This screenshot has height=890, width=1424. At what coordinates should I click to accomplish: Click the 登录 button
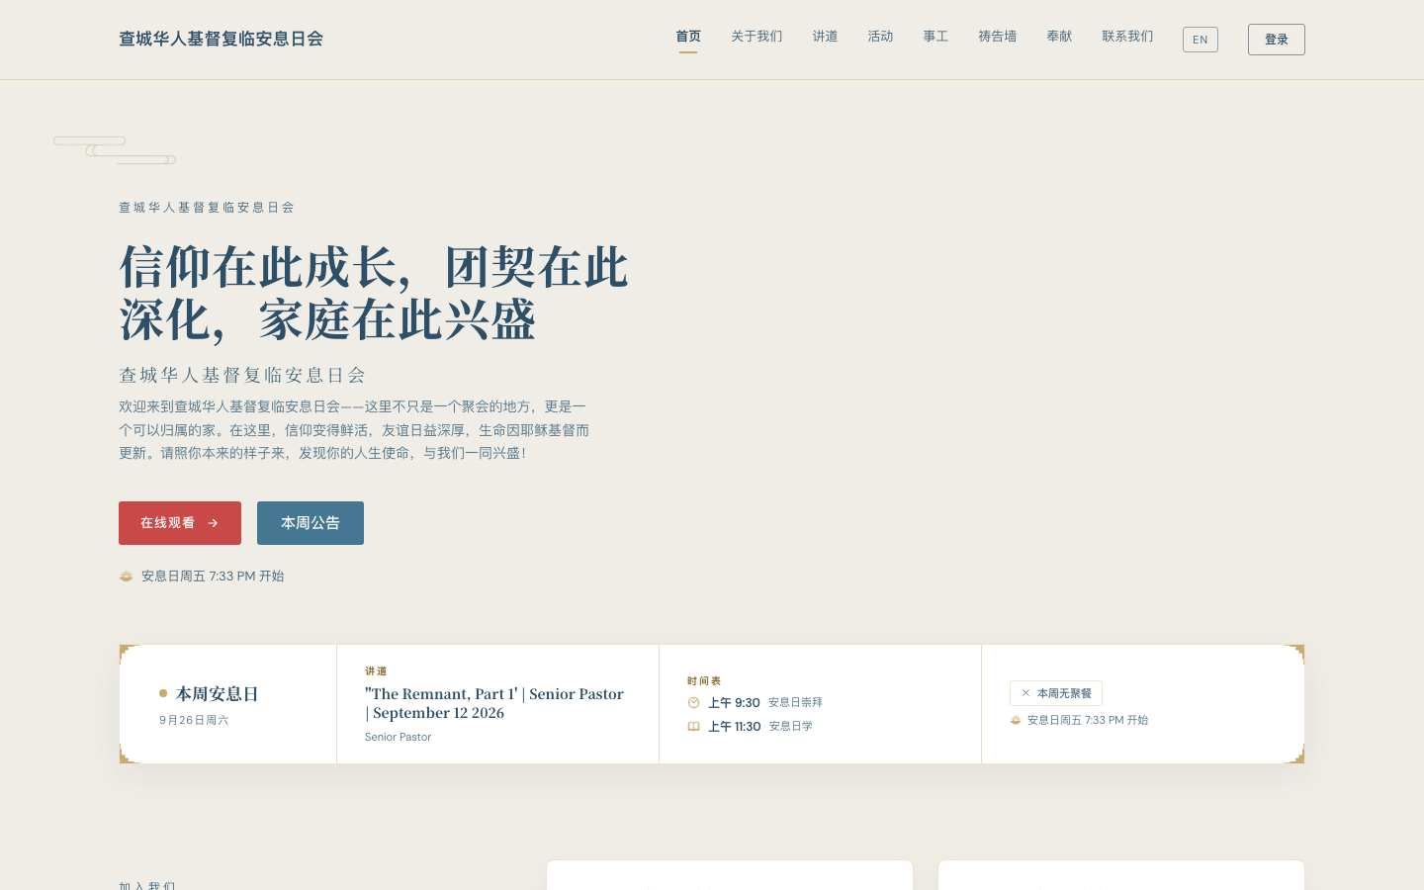(x=1276, y=40)
